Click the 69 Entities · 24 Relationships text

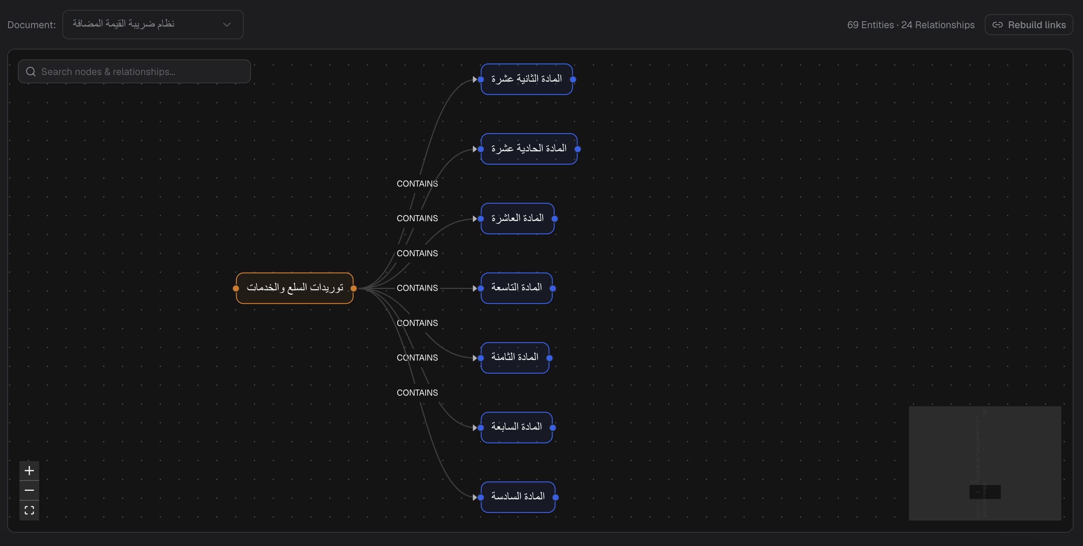[x=910, y=25]
